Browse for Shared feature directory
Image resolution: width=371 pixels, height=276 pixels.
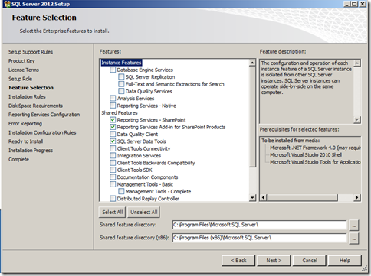pyautogui.click(x=354, y=226)
